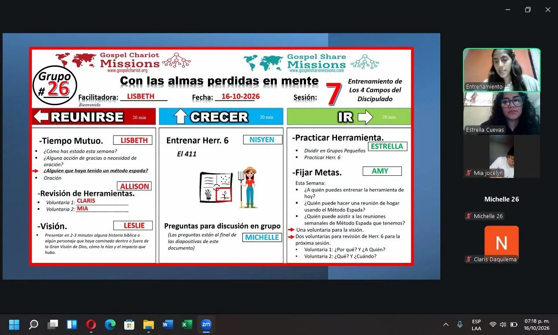Open the ESP LAA input language switcher
This screenshot has width=558, height=335.
click(x=476, y=325)
